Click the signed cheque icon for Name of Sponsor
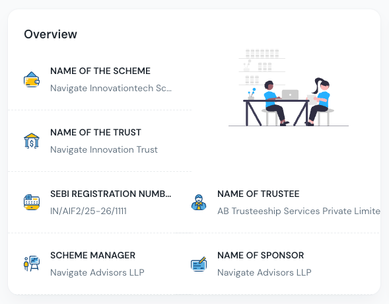Viewport: 389px width, 304px height. [x=199, y=264]
